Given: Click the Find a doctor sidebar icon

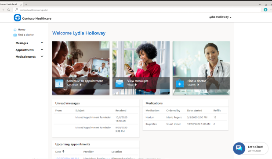Looking at the screenshot, I should 15,35.
